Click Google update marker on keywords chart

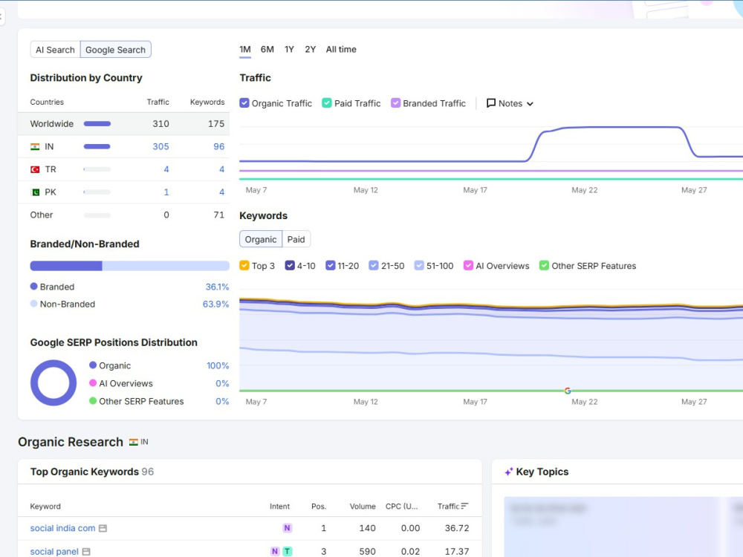[x=568, y=391]
